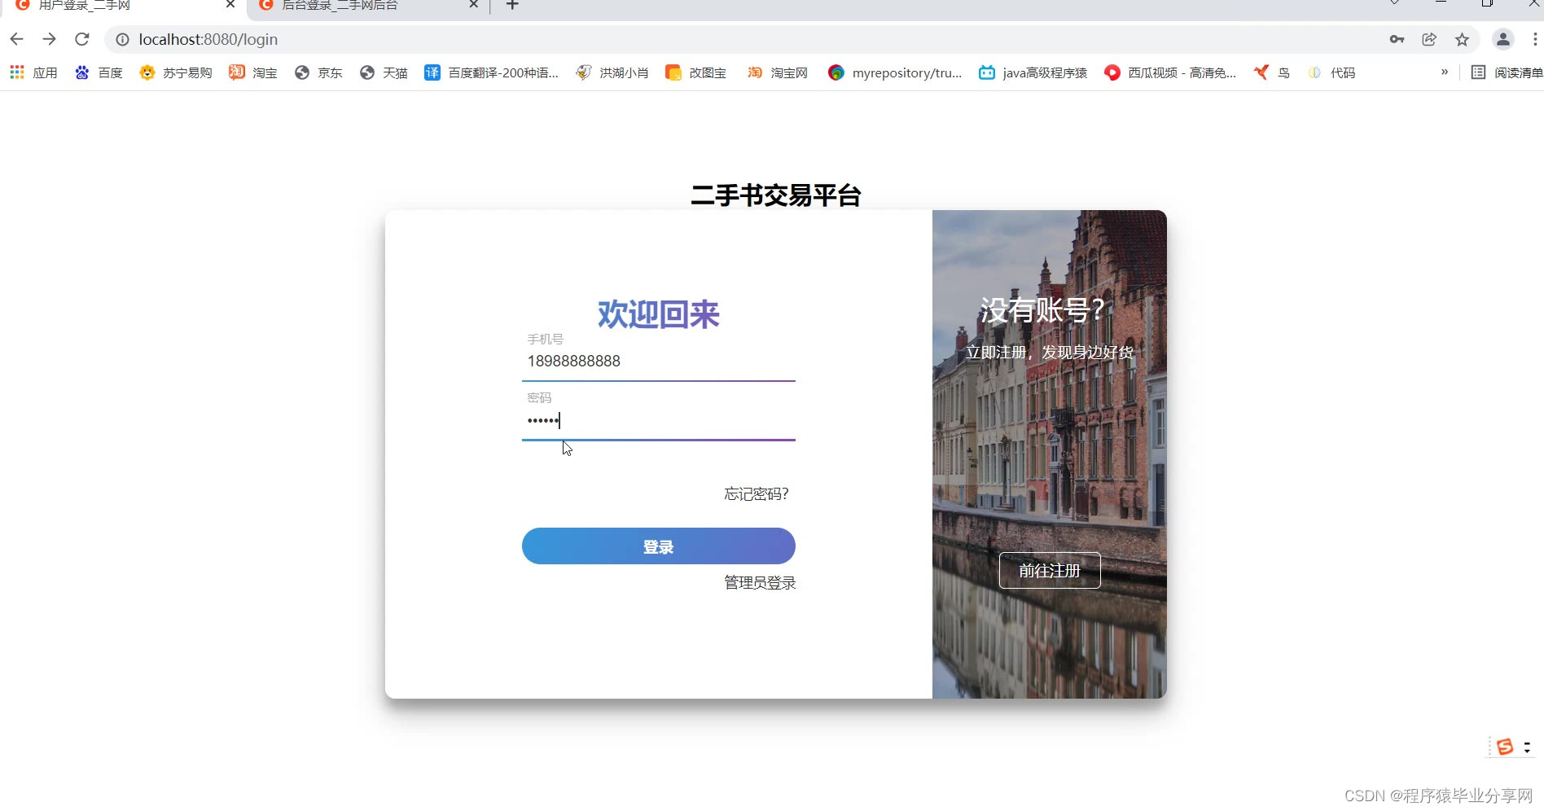The height and width of the screenshot is (811, 1544).
Task: Open the 代码 bookmark folder
Action: (1331, 72)
